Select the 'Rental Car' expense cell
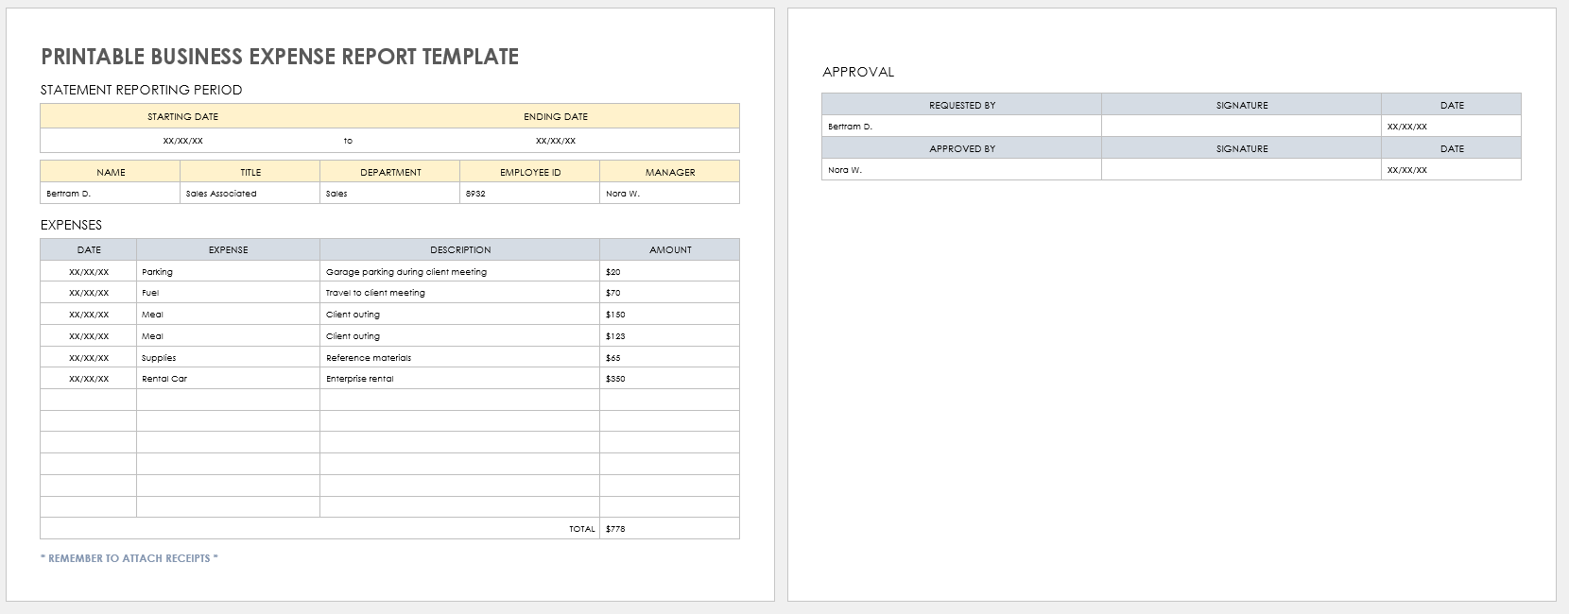Screen dimensions: 1569x614 pos(229,379)
